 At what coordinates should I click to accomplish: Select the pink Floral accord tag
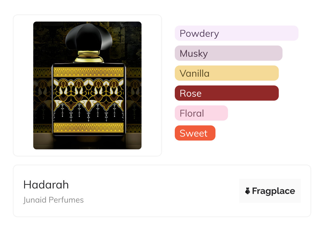click(x=201, y=113)
